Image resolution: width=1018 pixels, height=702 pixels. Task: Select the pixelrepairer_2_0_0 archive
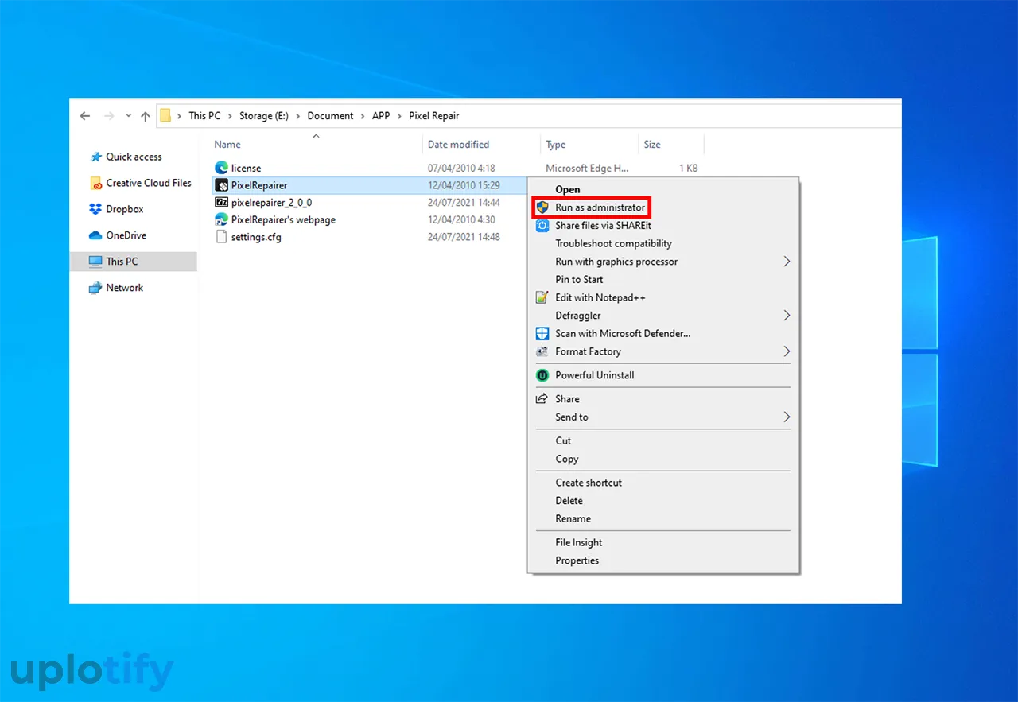[271, 203]
